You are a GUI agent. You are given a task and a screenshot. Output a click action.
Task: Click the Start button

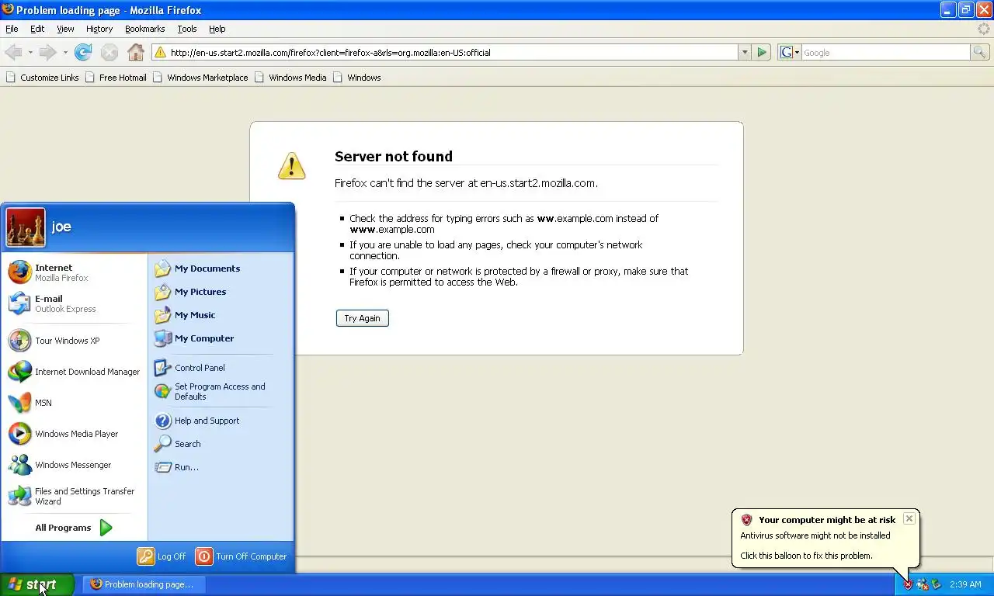36,584
